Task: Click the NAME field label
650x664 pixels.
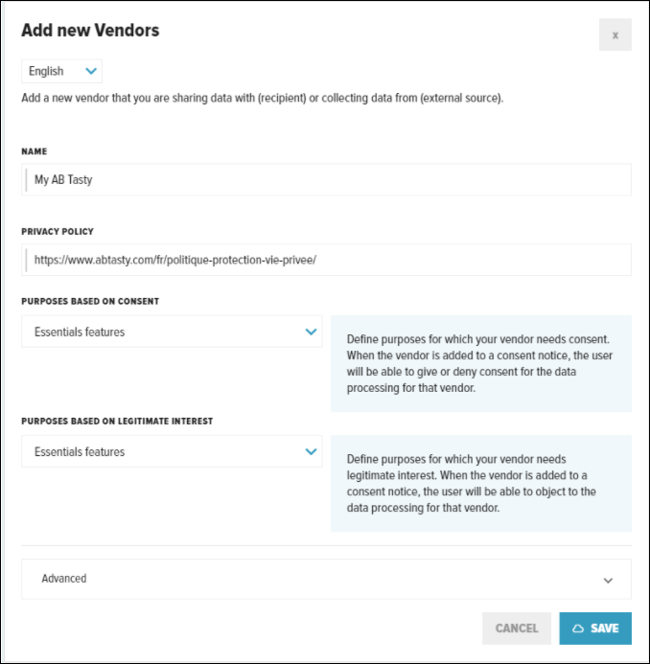Action: click(34, 151)
